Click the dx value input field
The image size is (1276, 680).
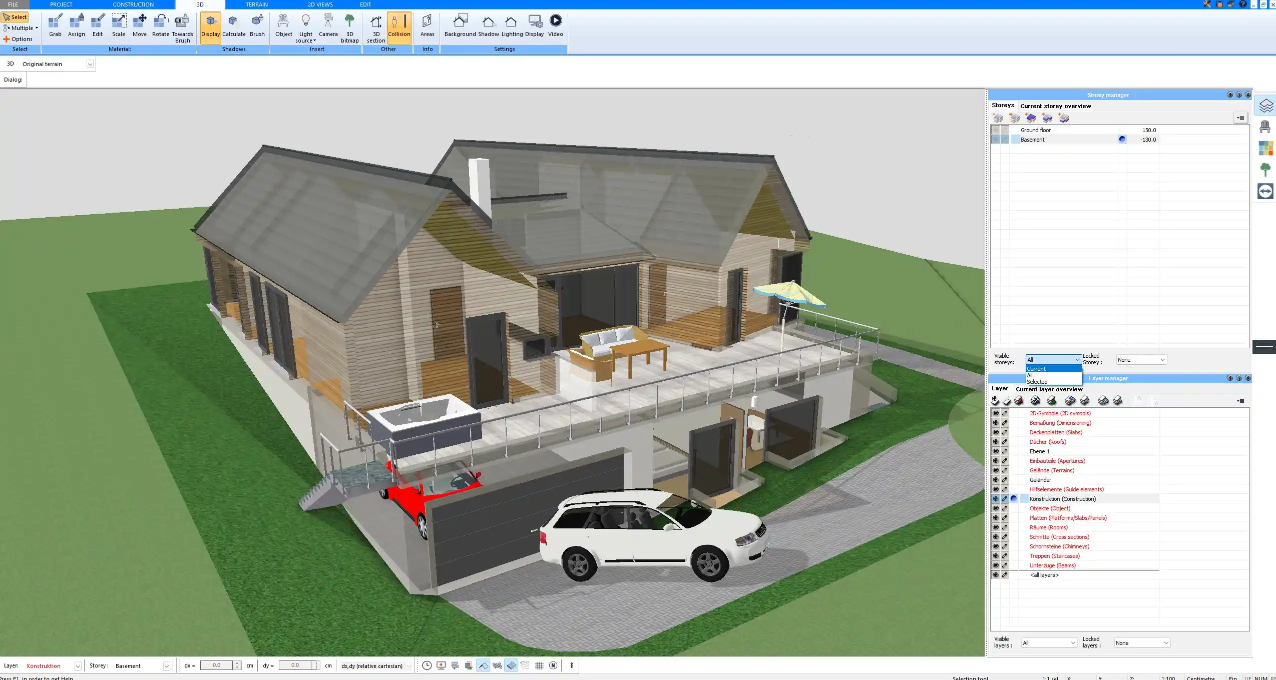(216, 665)
